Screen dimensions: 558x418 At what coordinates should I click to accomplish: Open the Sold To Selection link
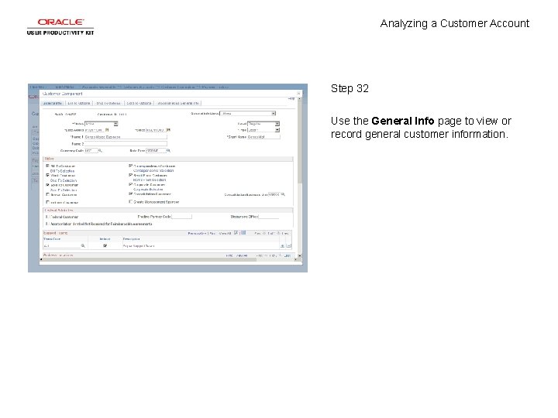64,190
